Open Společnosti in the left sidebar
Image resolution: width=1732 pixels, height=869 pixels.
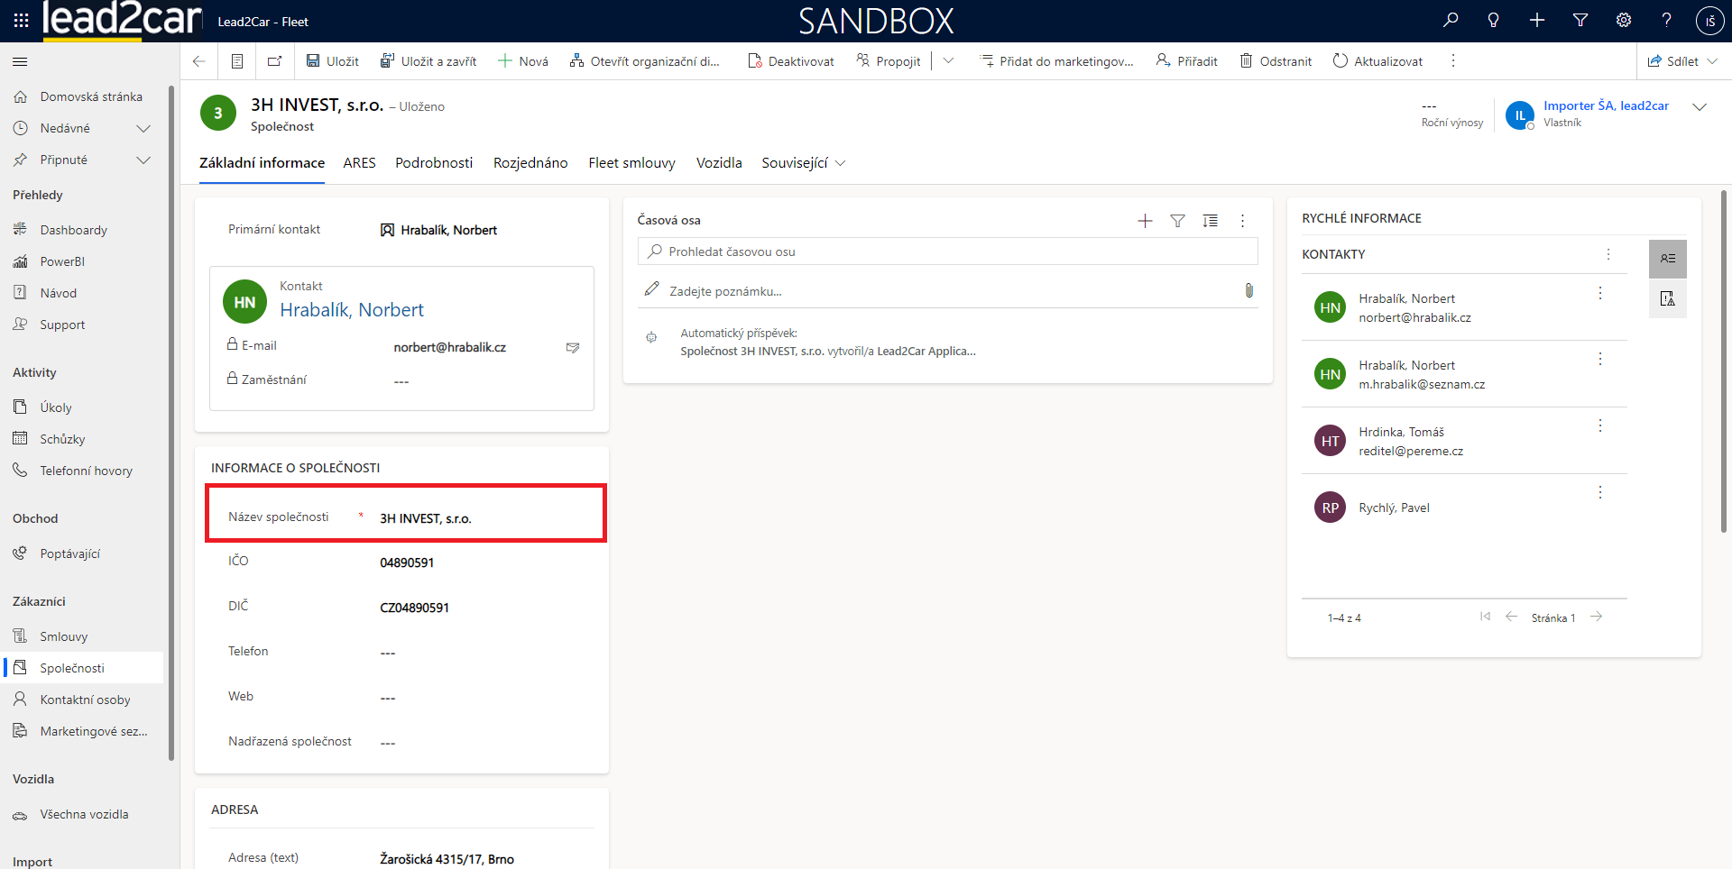72,668
